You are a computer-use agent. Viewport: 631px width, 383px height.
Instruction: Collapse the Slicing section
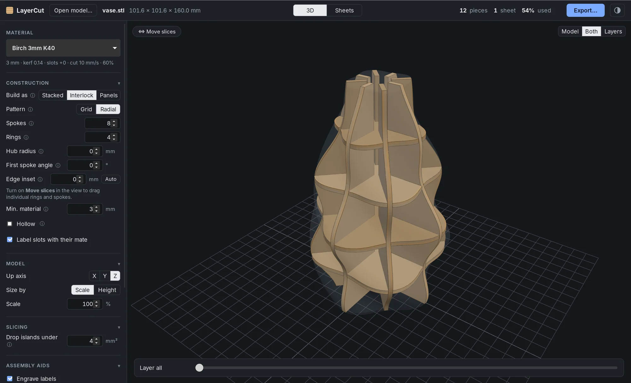pyautogui.click(x=119, y=327)
